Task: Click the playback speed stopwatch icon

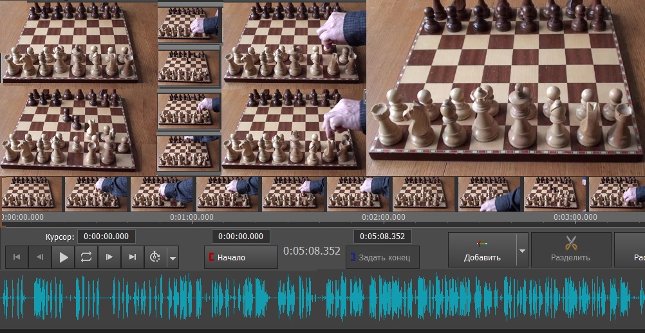Action: tap(155, 257)
